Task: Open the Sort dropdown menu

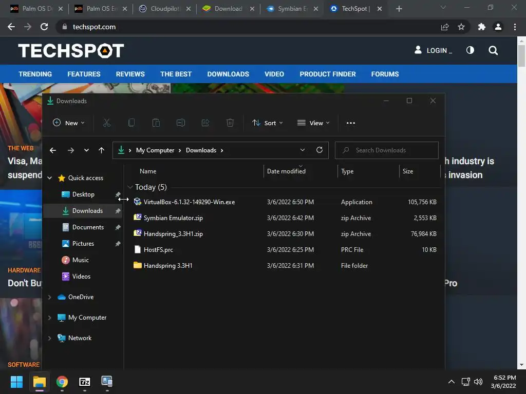Action: click(x=267, y=123)
